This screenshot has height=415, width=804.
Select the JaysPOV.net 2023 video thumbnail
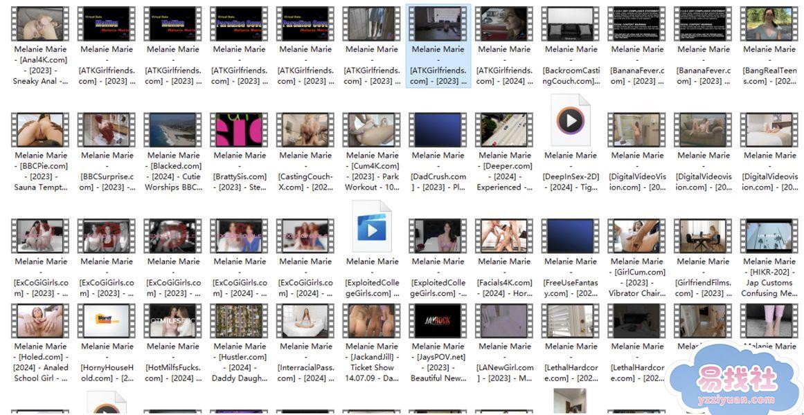coord(438,321)
